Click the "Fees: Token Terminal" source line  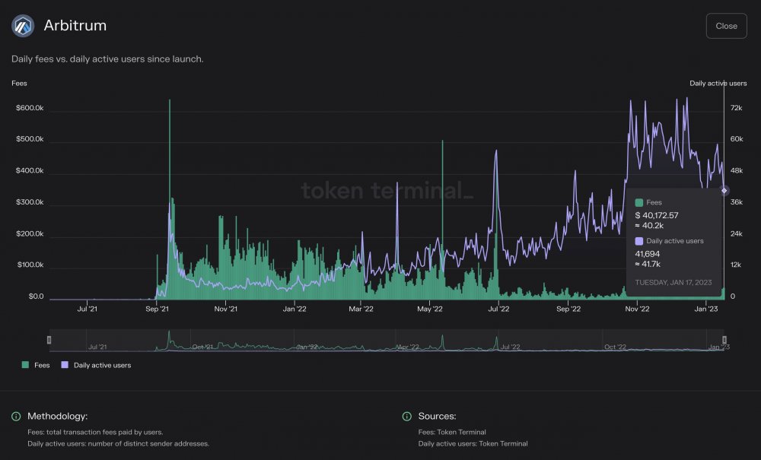coord(452,433)
